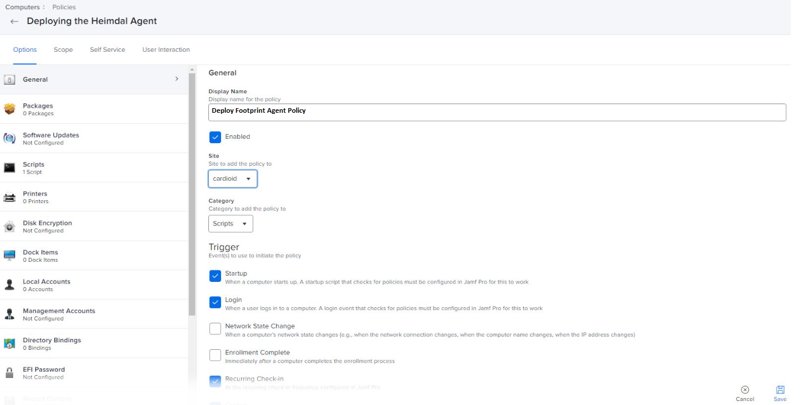800x405 pixels.
Task: Select the Packages payload label
Action: point(37,106)
